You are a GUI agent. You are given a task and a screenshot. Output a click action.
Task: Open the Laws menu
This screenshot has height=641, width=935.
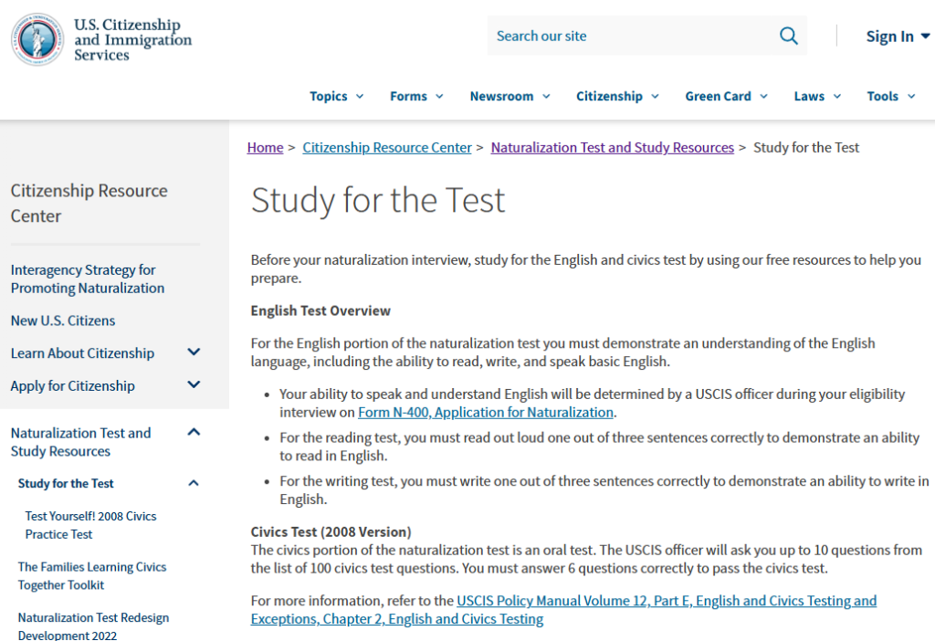[817, 96]
